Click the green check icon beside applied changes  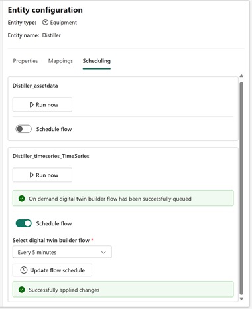[x=22, y=290]
